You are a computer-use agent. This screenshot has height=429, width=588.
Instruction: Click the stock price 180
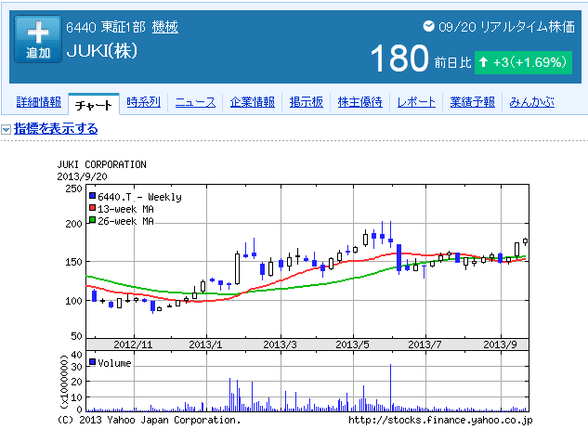(x=399, y=58)
